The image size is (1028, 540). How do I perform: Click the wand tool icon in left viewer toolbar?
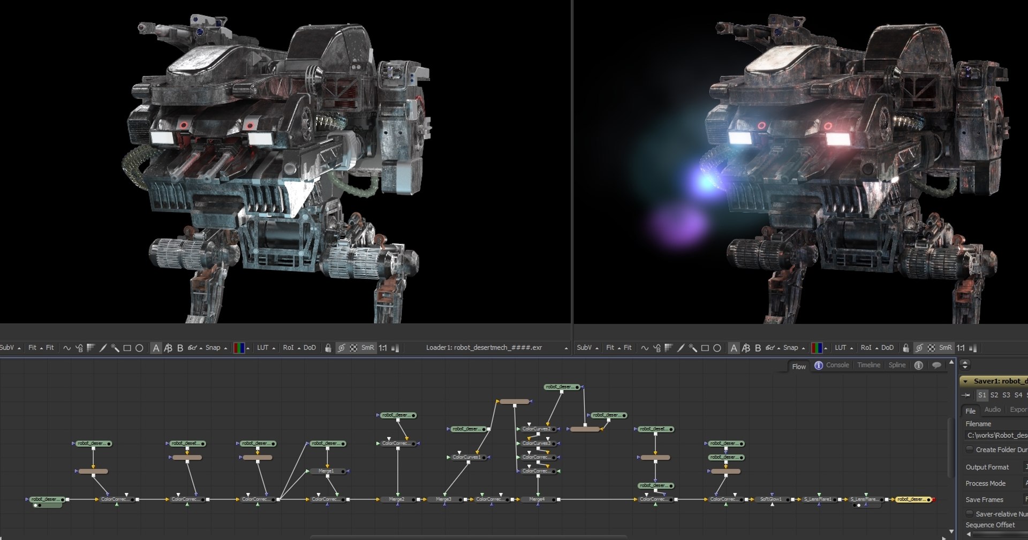tap(115, 348)
